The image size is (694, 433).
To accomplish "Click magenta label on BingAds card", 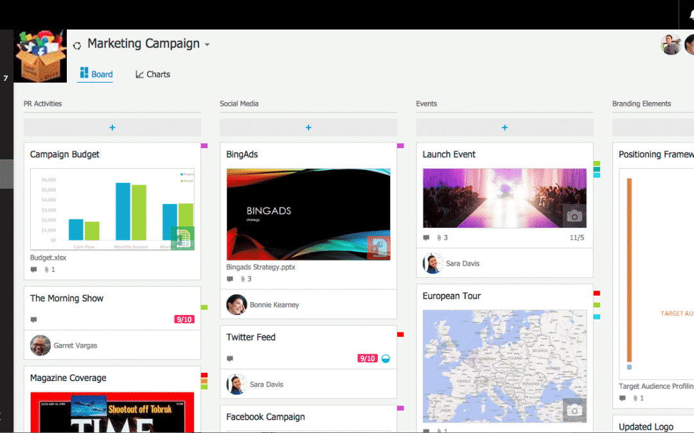I will [400, 146].
